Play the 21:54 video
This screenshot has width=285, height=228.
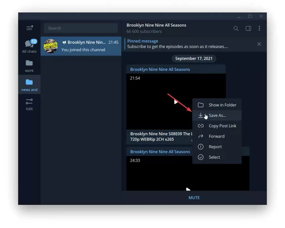click(x=176, y=102)
